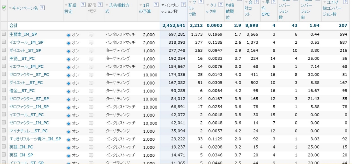Image resolution: width=352 pixels, height=164 pixels.
Task: Click status comment icon for ダイエット_ST_SP
Action: click(x=91, y=51)
